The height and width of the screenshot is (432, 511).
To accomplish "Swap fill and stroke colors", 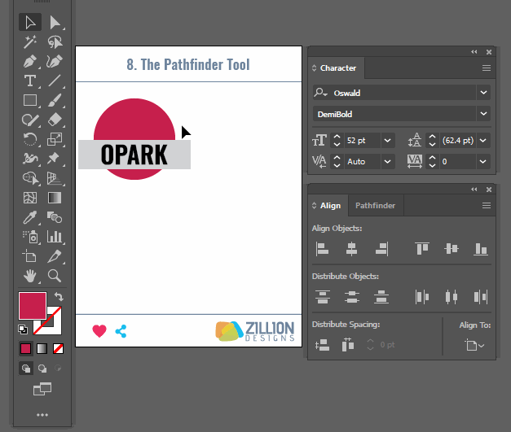I will pyautogui.click(x=59, y=296).
